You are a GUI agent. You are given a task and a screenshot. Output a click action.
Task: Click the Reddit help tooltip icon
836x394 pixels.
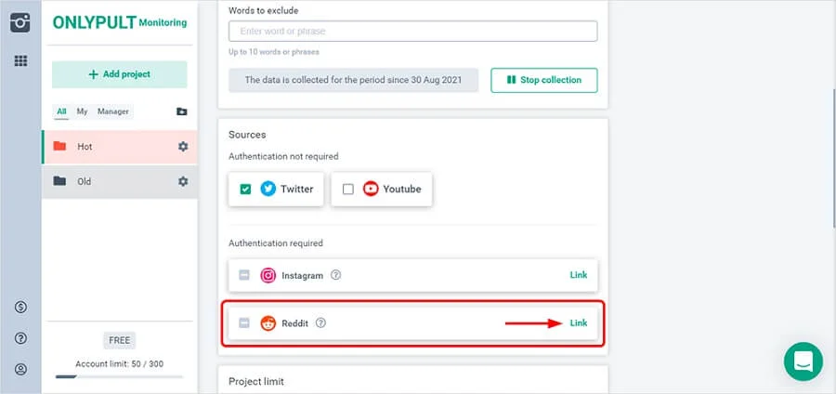pyautogui.click(x=320, y=323)
